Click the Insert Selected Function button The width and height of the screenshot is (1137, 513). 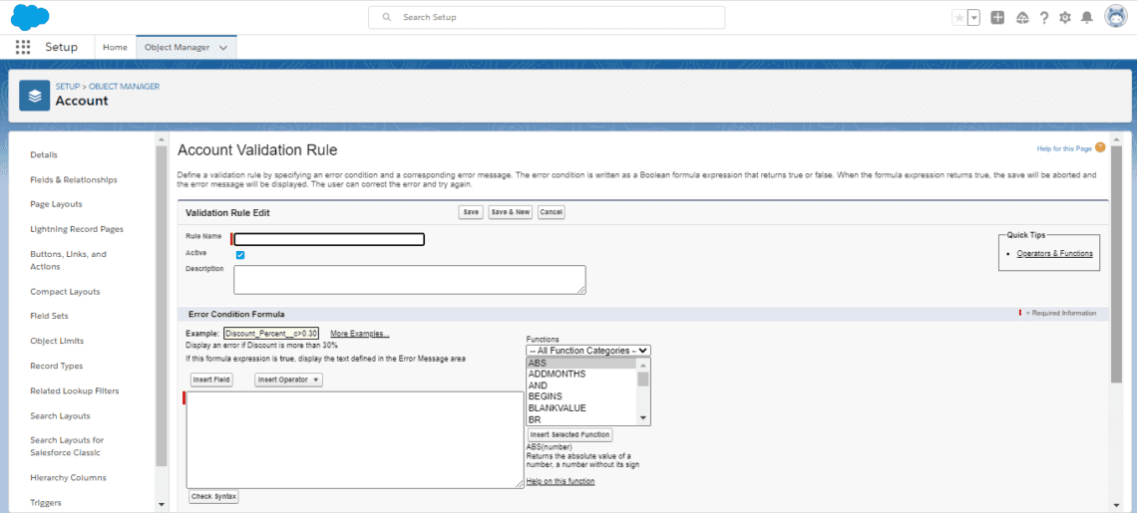pyautogui.click(x=569, y=434)
